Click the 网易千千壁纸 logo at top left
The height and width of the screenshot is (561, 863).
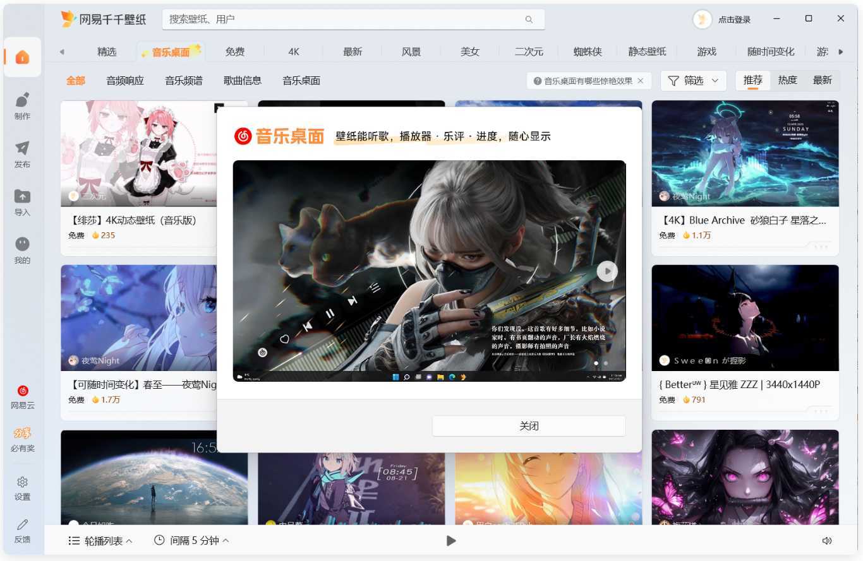pos(104,19)
